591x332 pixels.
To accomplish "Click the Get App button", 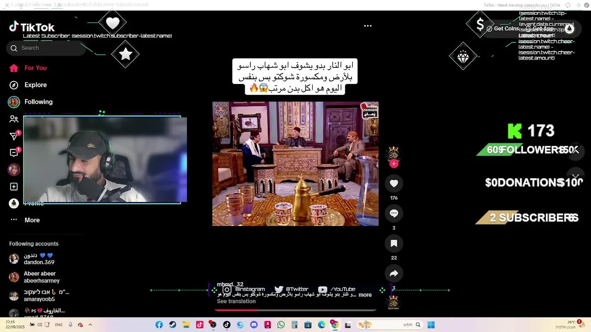I will (x=540, y=29).
